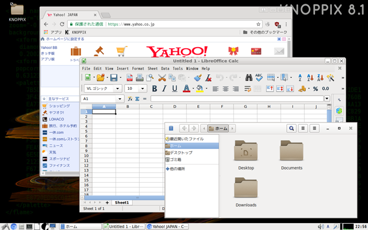Select column B header in Calc
The width and height of the screenshot is (368, 230).
[x=128, y=106]
